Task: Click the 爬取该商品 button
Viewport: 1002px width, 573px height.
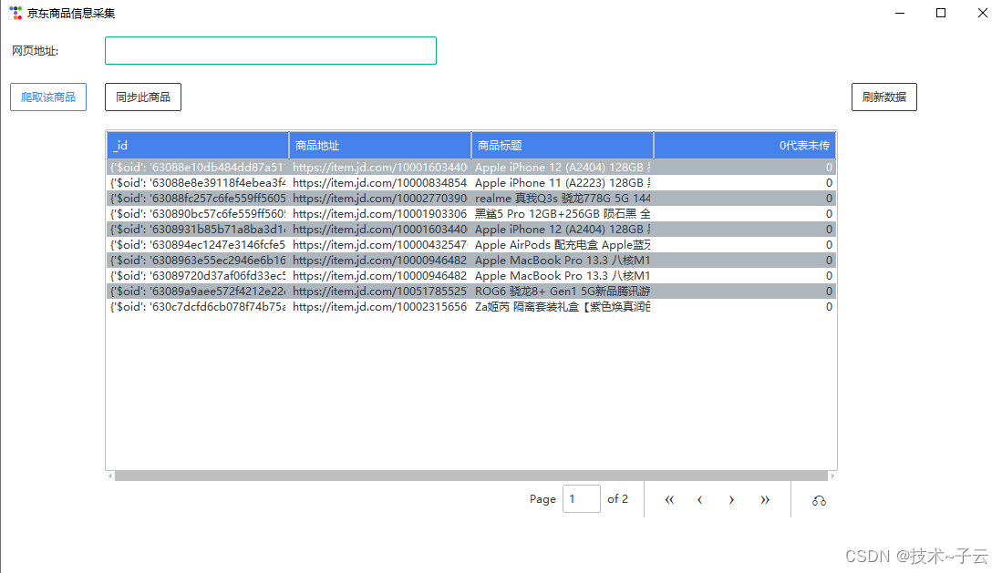Action: click(x=48, y=97)
